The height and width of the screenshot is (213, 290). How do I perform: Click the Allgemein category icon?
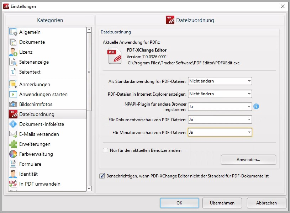click(x=13, y=32)
